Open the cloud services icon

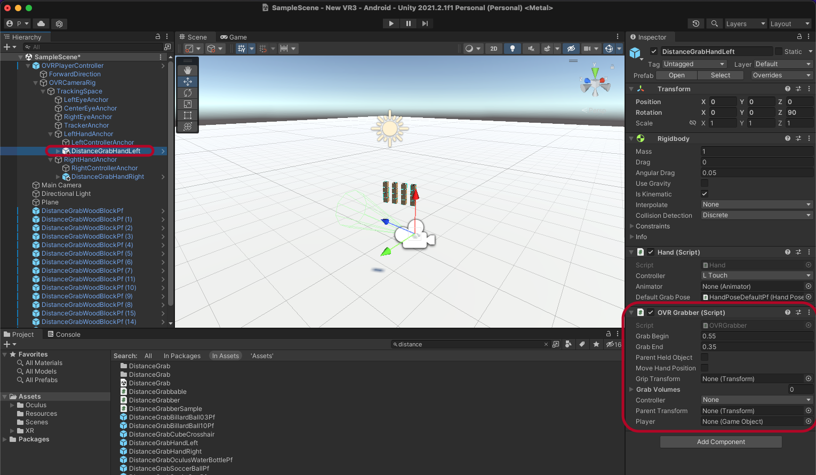(x=41, y=23)
